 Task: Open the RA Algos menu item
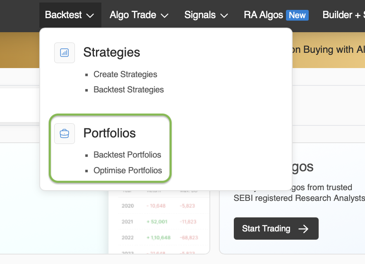tap(263, 15)
